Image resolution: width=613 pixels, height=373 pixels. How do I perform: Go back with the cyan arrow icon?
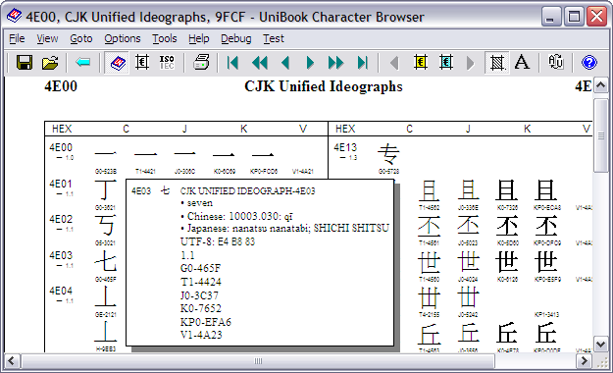tap(83, 63)
